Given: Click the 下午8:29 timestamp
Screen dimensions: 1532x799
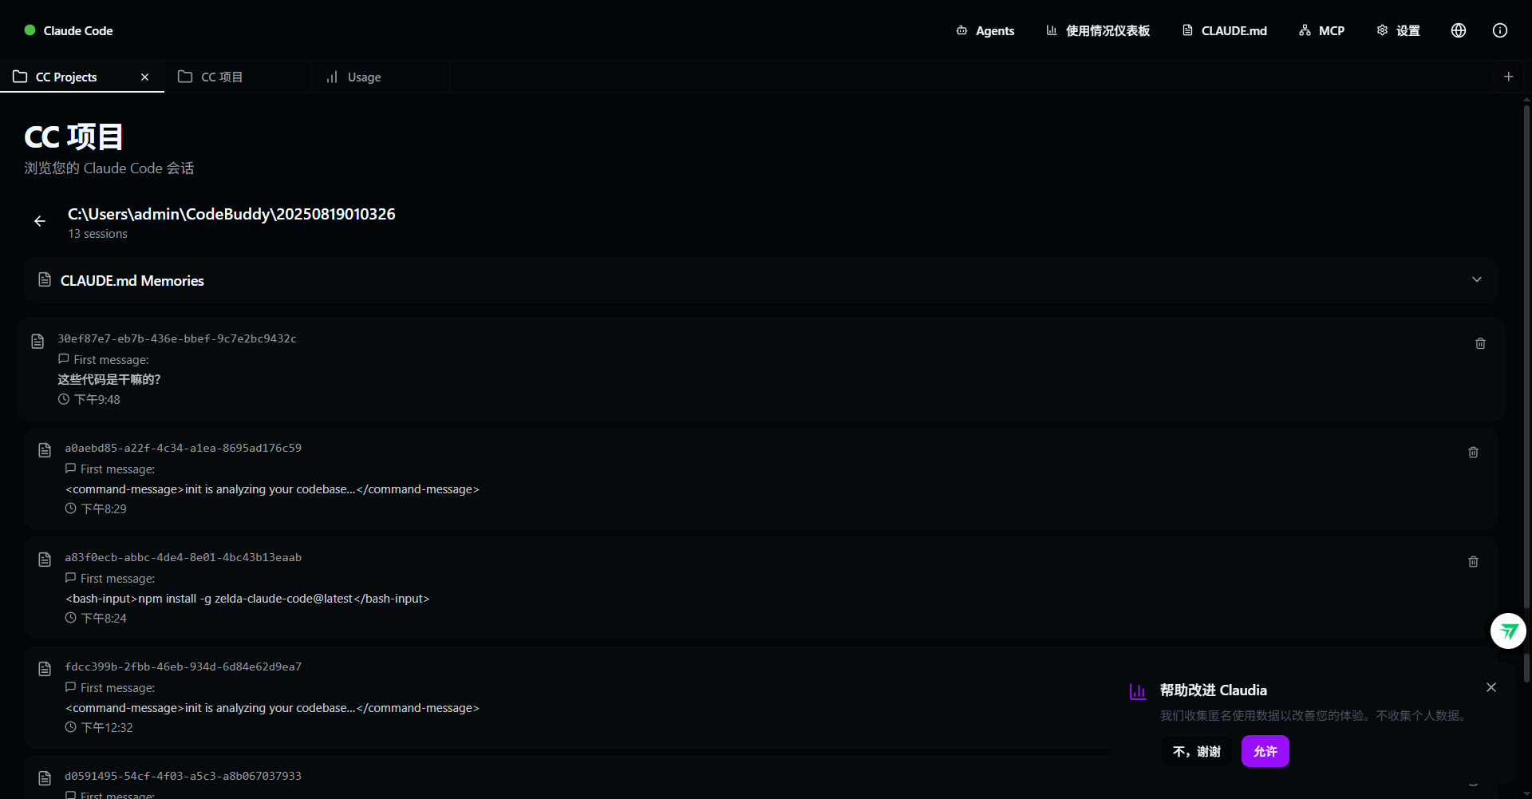Looking at the screenshot, I should coord(104,509).
